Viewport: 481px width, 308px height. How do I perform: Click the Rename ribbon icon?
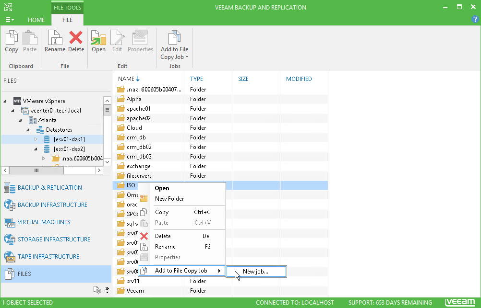click(x=55, y=38)
